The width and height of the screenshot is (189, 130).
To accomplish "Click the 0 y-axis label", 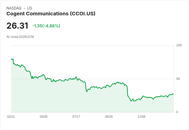I will [177, 112].
